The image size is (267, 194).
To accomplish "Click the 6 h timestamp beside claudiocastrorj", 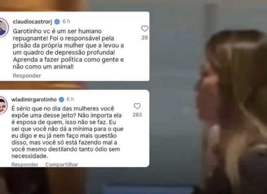I will pyautogui.click(x=66, y=21).
